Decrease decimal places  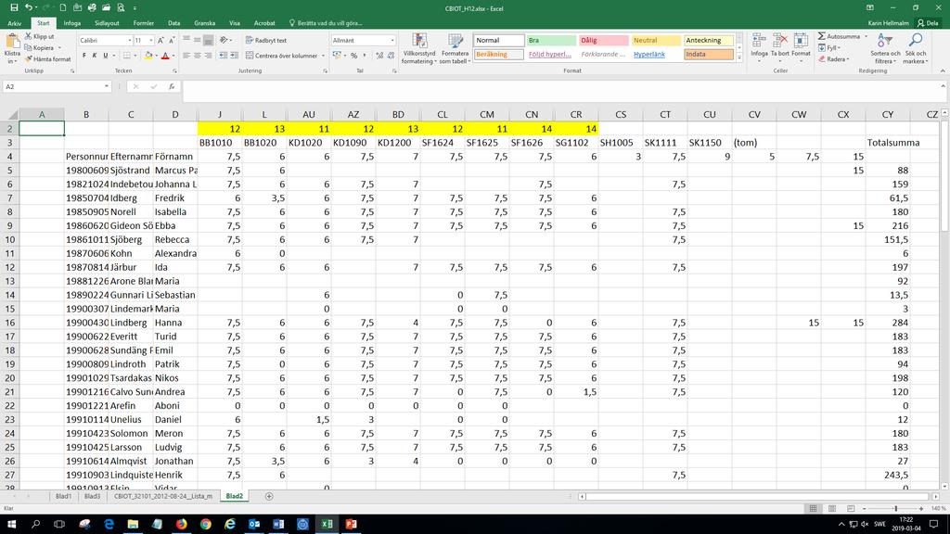(391, 56)
